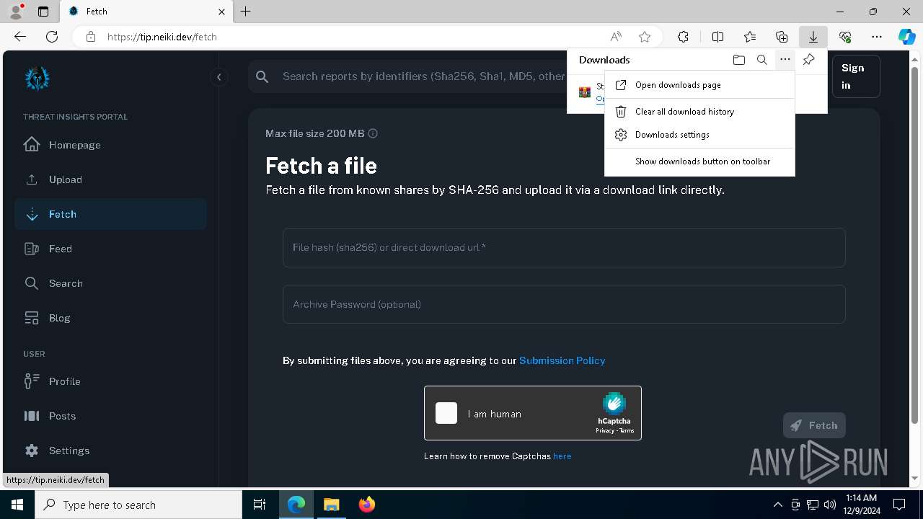View site information lock icon
The height and width of the screenshot is (519, 923).
click(91, 37)
